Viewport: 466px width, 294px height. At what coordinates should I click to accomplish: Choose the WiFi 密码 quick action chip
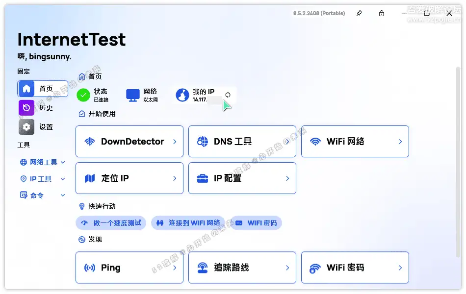[x=256, y=223]
